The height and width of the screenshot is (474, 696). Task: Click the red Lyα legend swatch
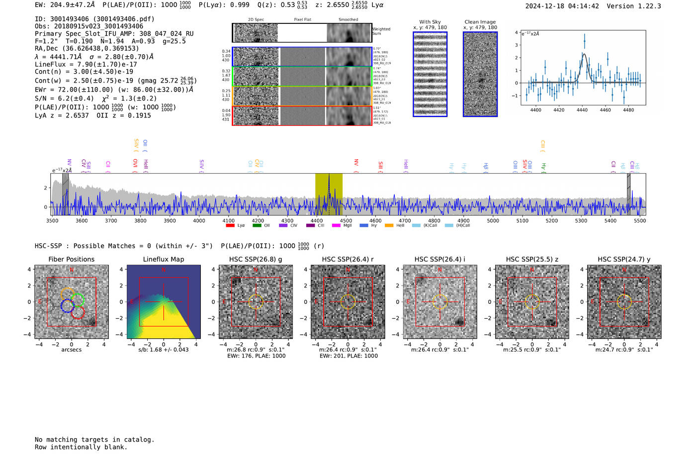[230, 225]
